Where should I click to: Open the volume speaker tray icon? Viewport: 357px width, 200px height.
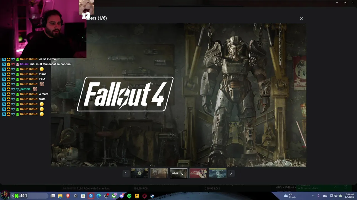336,196
